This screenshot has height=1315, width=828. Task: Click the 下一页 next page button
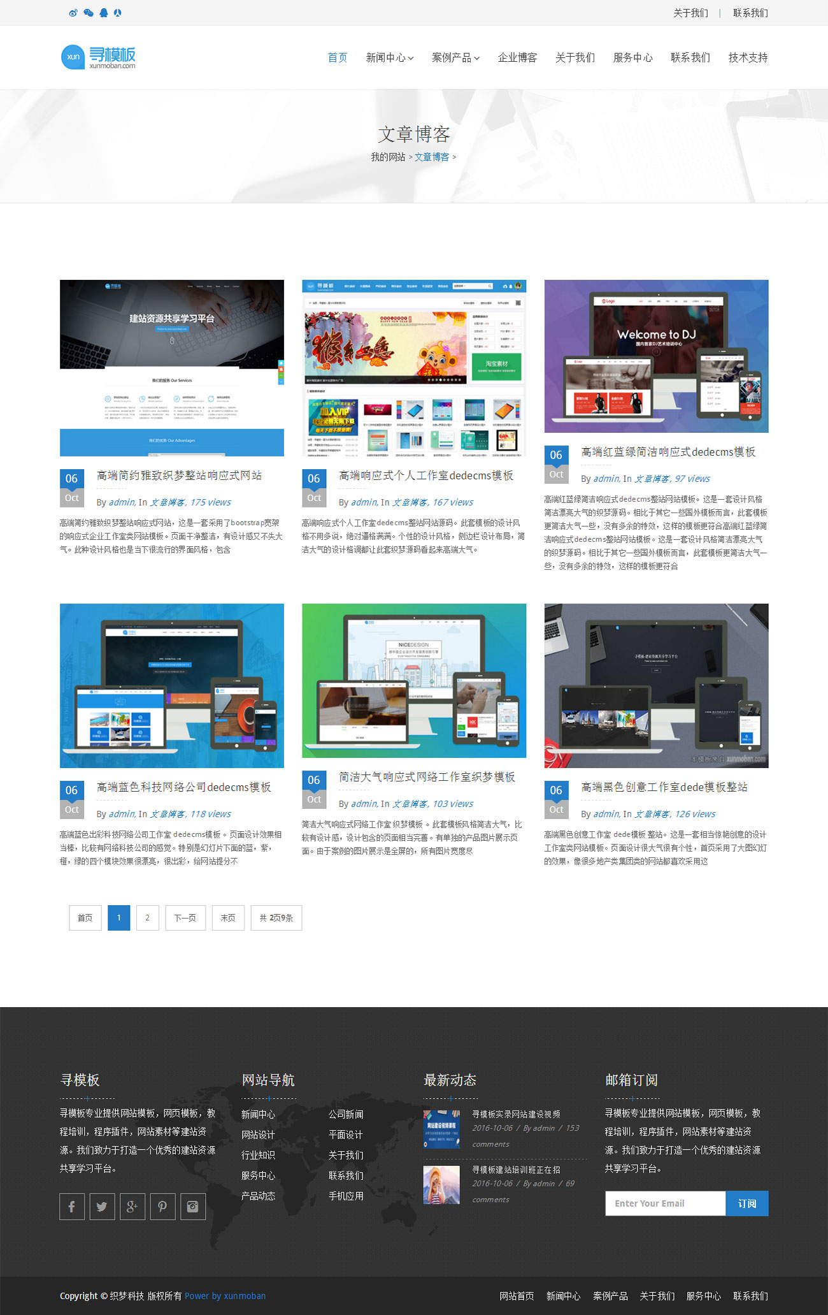tap(185, 918)
